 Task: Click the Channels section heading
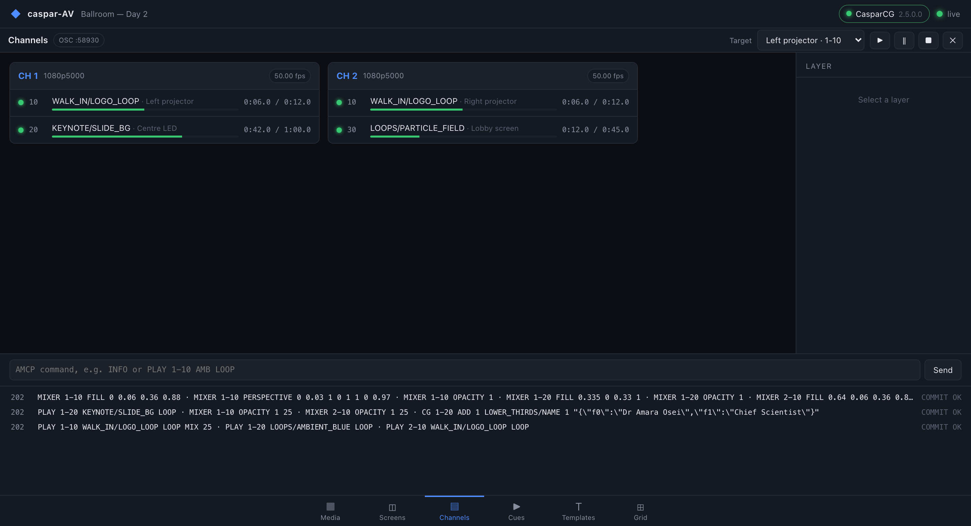28,40
